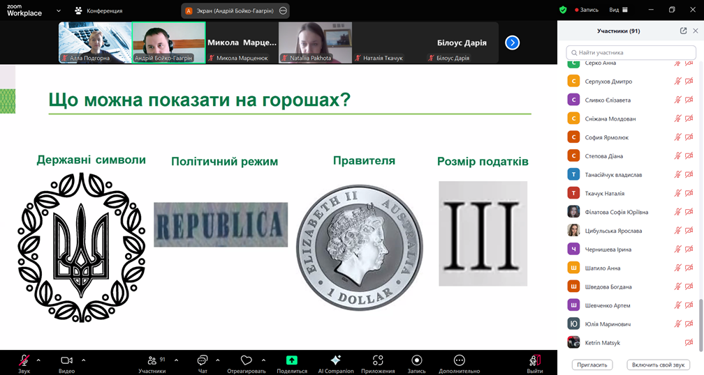
Task: Click the Выйти leave meeting icon
Action: click(x=535, y=360)
